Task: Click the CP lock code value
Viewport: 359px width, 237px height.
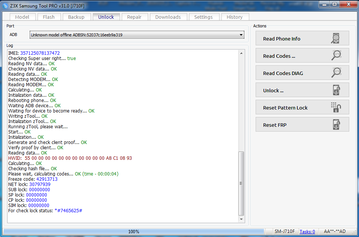Action: point(36,200)
